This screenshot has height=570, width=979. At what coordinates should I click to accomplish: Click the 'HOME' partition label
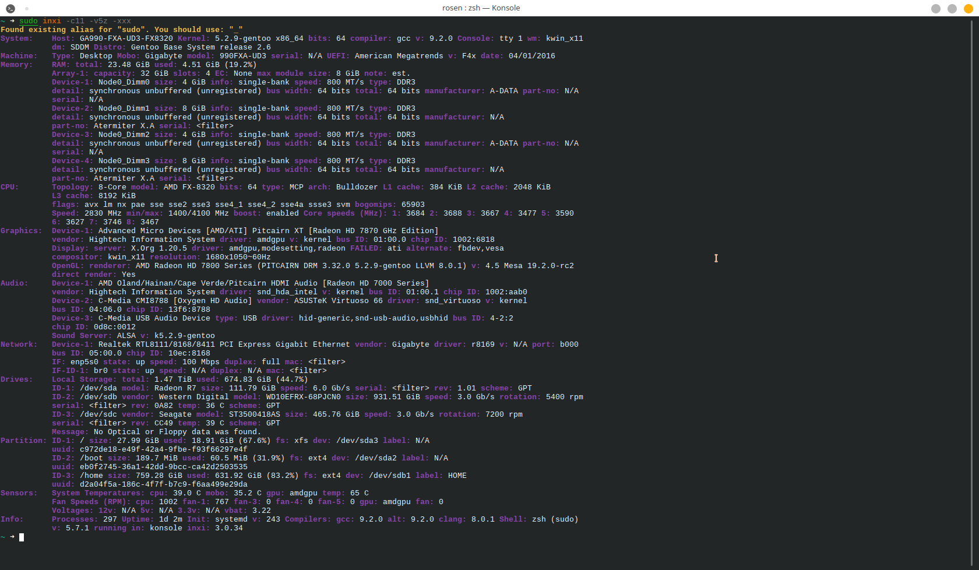point(457,476)
